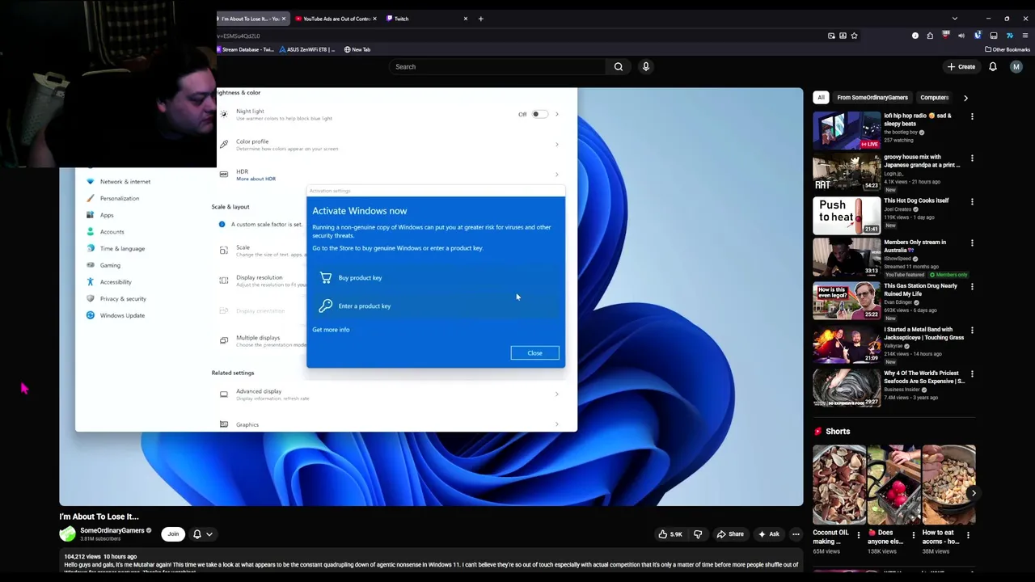Open YouTube notifications bell in header

click(x=993, y=66)
